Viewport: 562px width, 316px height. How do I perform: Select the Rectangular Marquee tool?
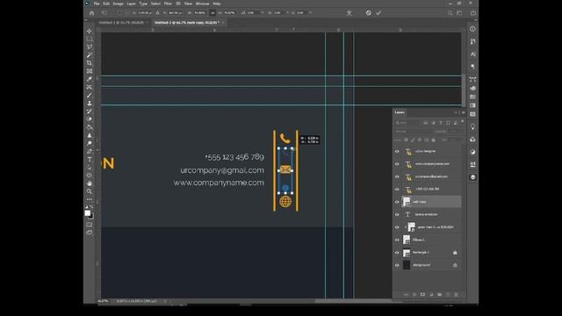[90, 39]
